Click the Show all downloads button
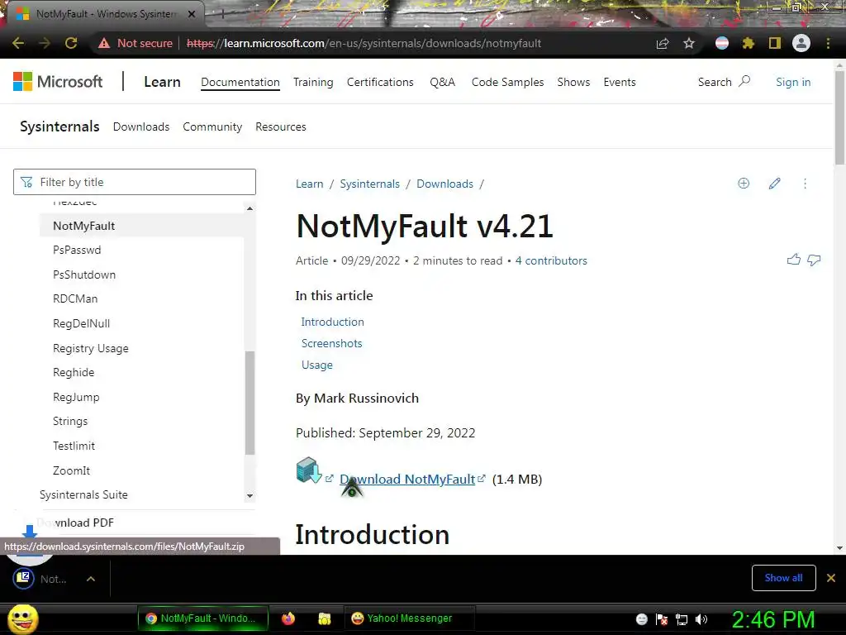This screenshot has width=846, height=635. click(783, 578)
